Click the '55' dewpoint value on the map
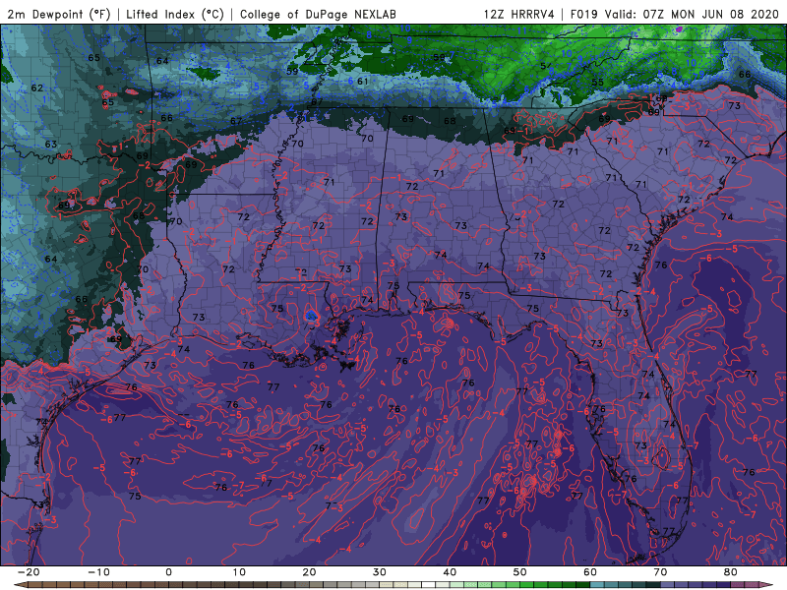The image size is (787, 590). pyautogui.click(x=597, y=83)
